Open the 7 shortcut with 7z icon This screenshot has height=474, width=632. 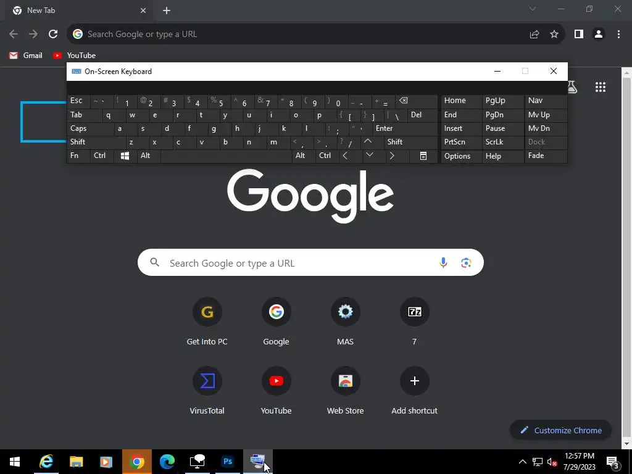(414, 321)
